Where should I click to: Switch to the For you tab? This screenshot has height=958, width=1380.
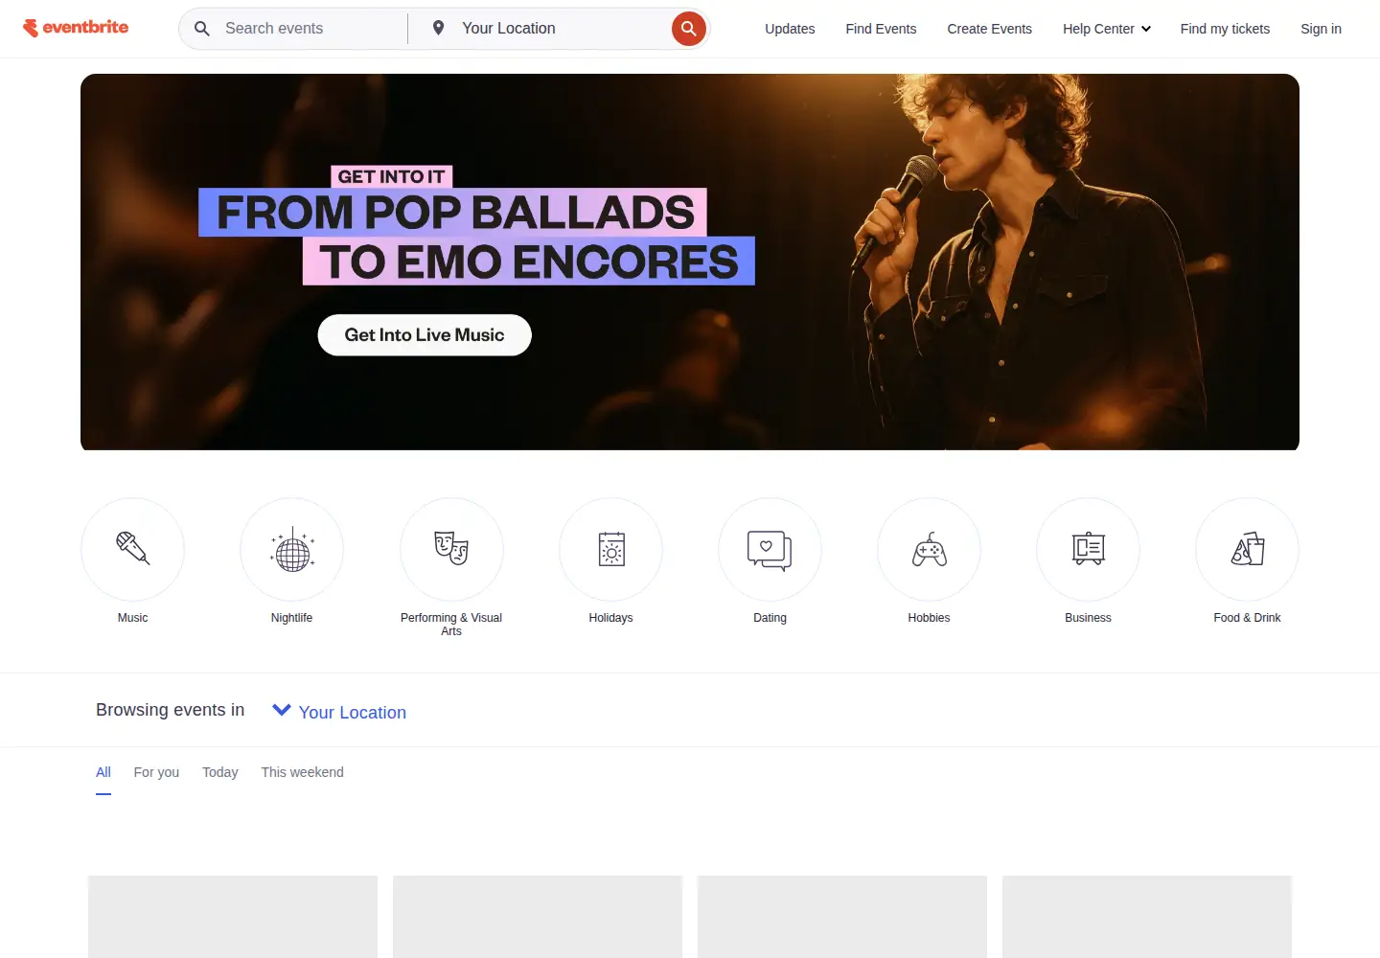point(156,772)
